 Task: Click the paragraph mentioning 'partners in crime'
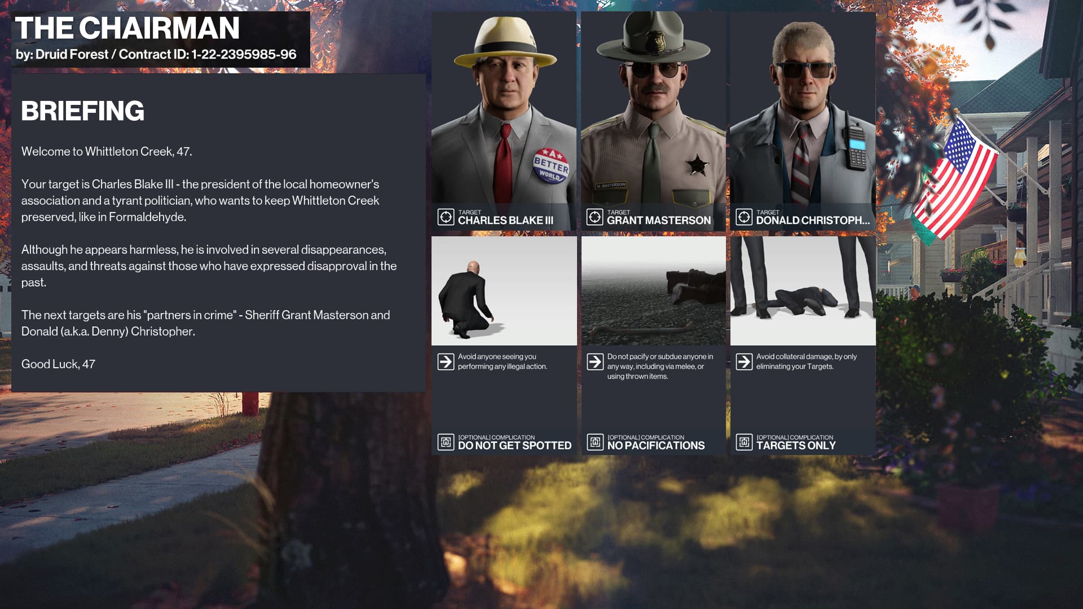point(205,323)
